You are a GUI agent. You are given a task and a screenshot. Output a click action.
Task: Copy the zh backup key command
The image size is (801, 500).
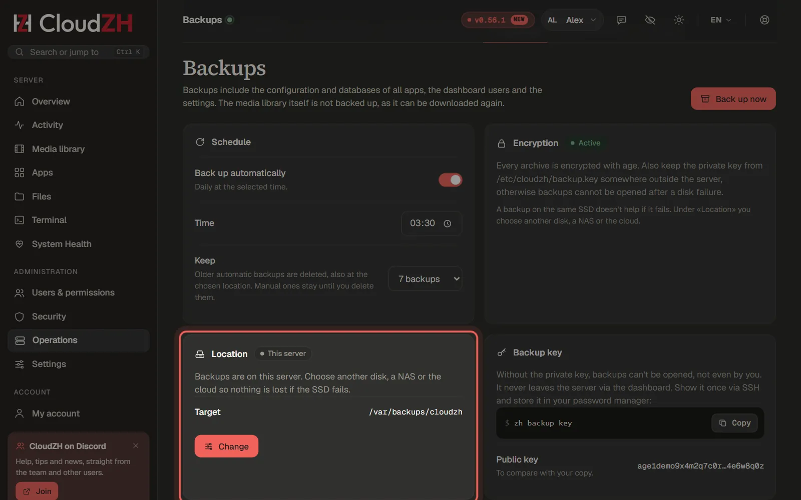click(734, 423)
